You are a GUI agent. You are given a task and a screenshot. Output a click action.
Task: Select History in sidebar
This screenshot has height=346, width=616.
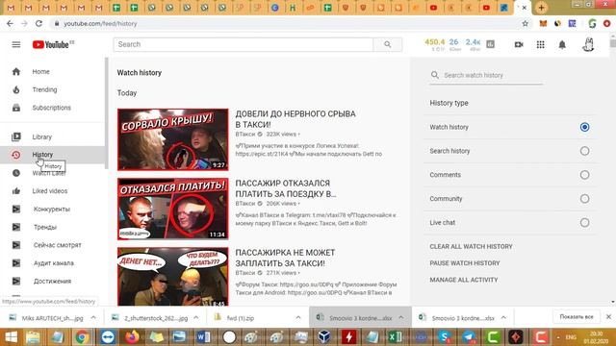pyautogui.click(x=52, y=155)
